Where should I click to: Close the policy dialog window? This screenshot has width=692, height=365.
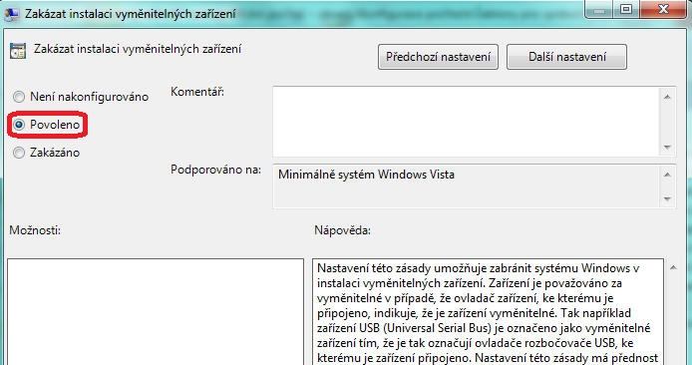pos(663,10)
